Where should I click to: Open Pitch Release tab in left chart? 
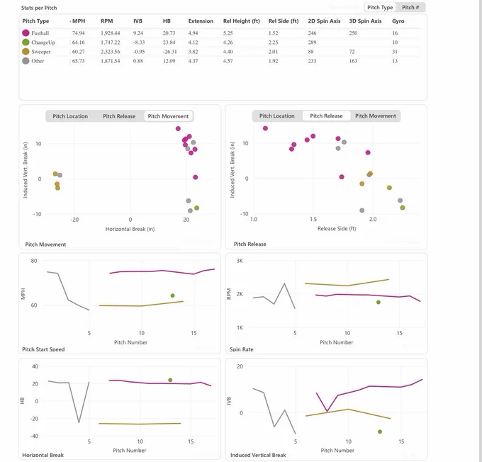119,116
